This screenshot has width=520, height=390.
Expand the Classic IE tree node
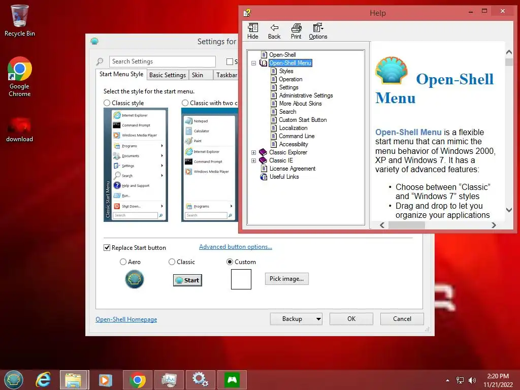click(254, 160)
